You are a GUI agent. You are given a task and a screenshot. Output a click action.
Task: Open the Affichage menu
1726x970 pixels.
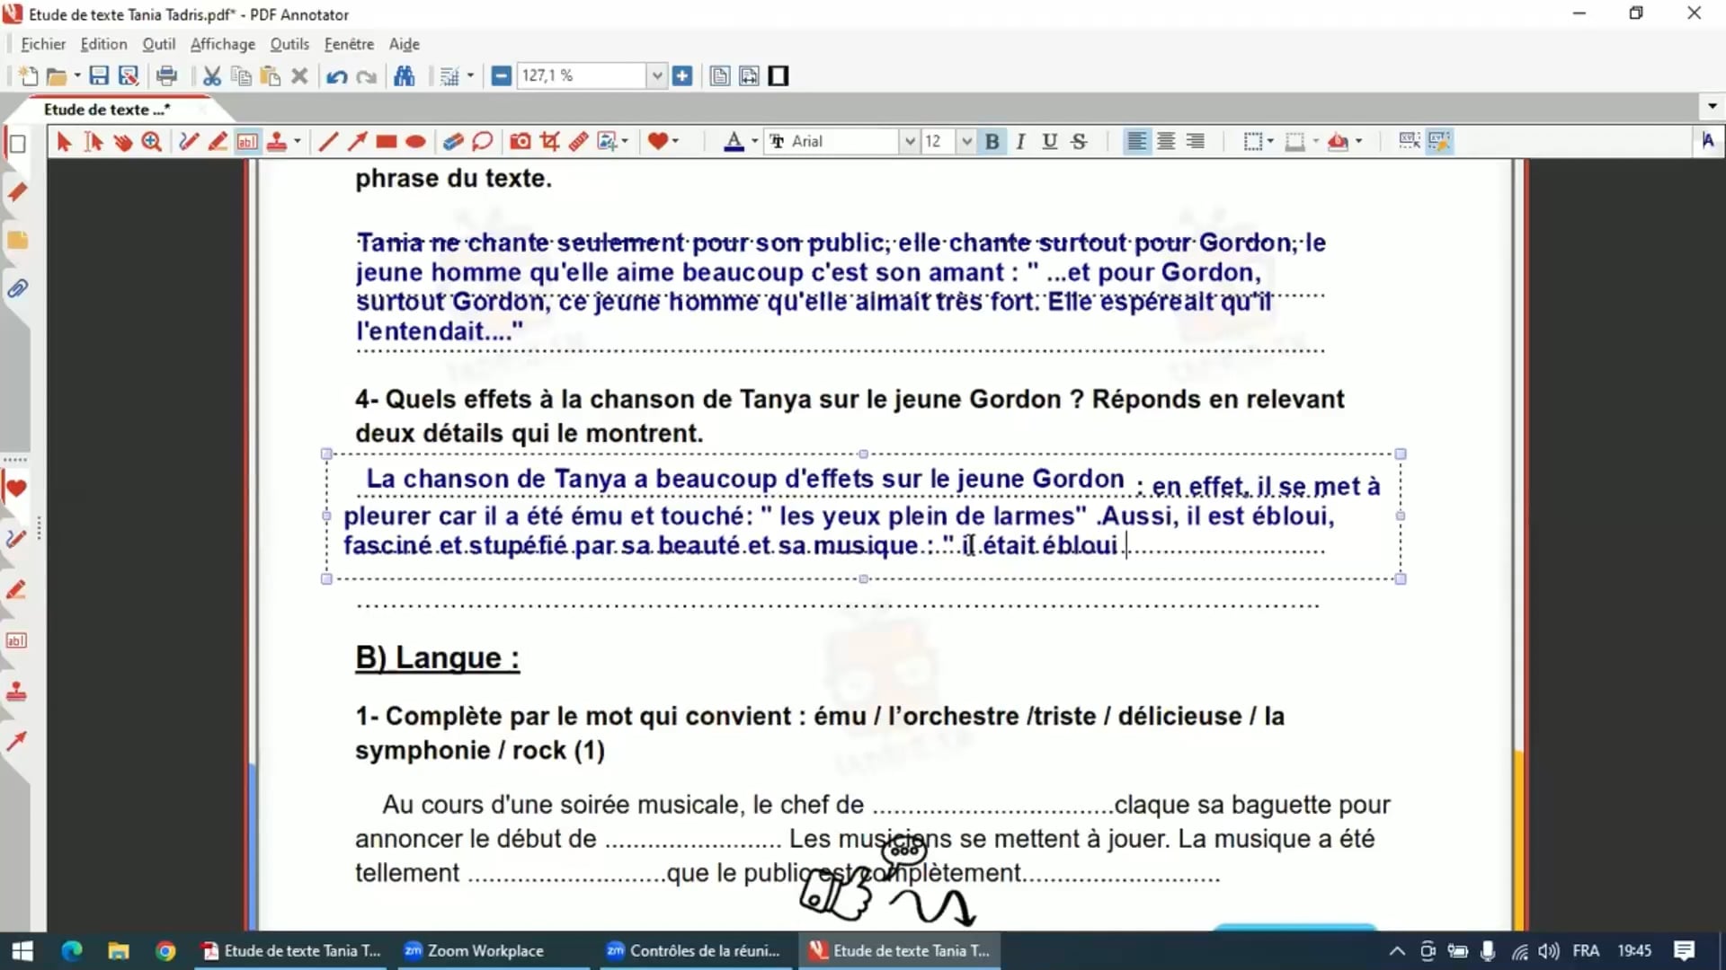(x=222, y=44)
